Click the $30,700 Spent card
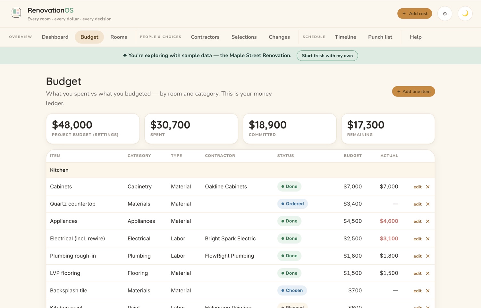Viewport: 481px width, 308px height. [191, 129]
